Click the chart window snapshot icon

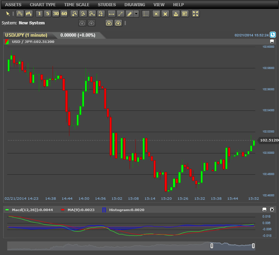[x=185, y=14]
